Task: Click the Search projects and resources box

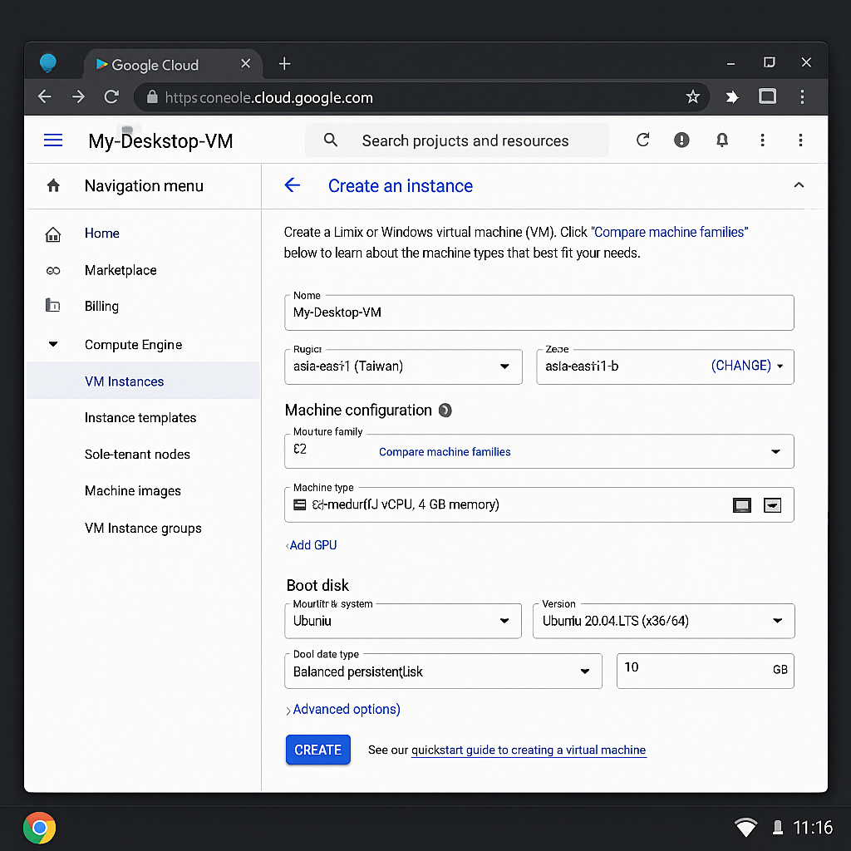Action: (457, 140)
